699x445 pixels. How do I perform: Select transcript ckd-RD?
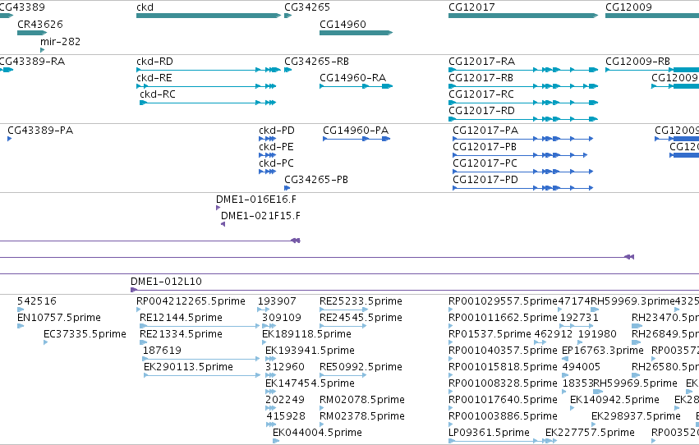[x=209, y=70]
